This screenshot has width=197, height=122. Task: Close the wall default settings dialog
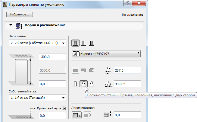139,3
